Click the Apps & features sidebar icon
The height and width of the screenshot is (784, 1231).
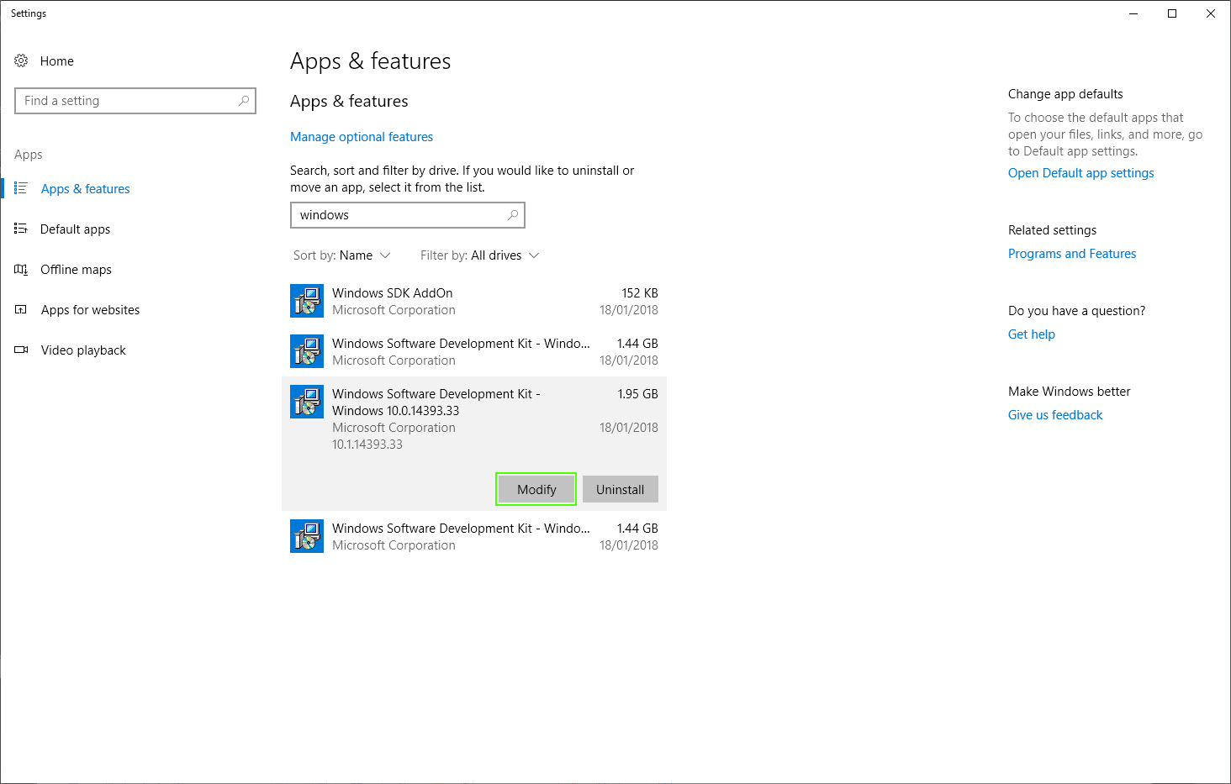[x=21, y=188]
